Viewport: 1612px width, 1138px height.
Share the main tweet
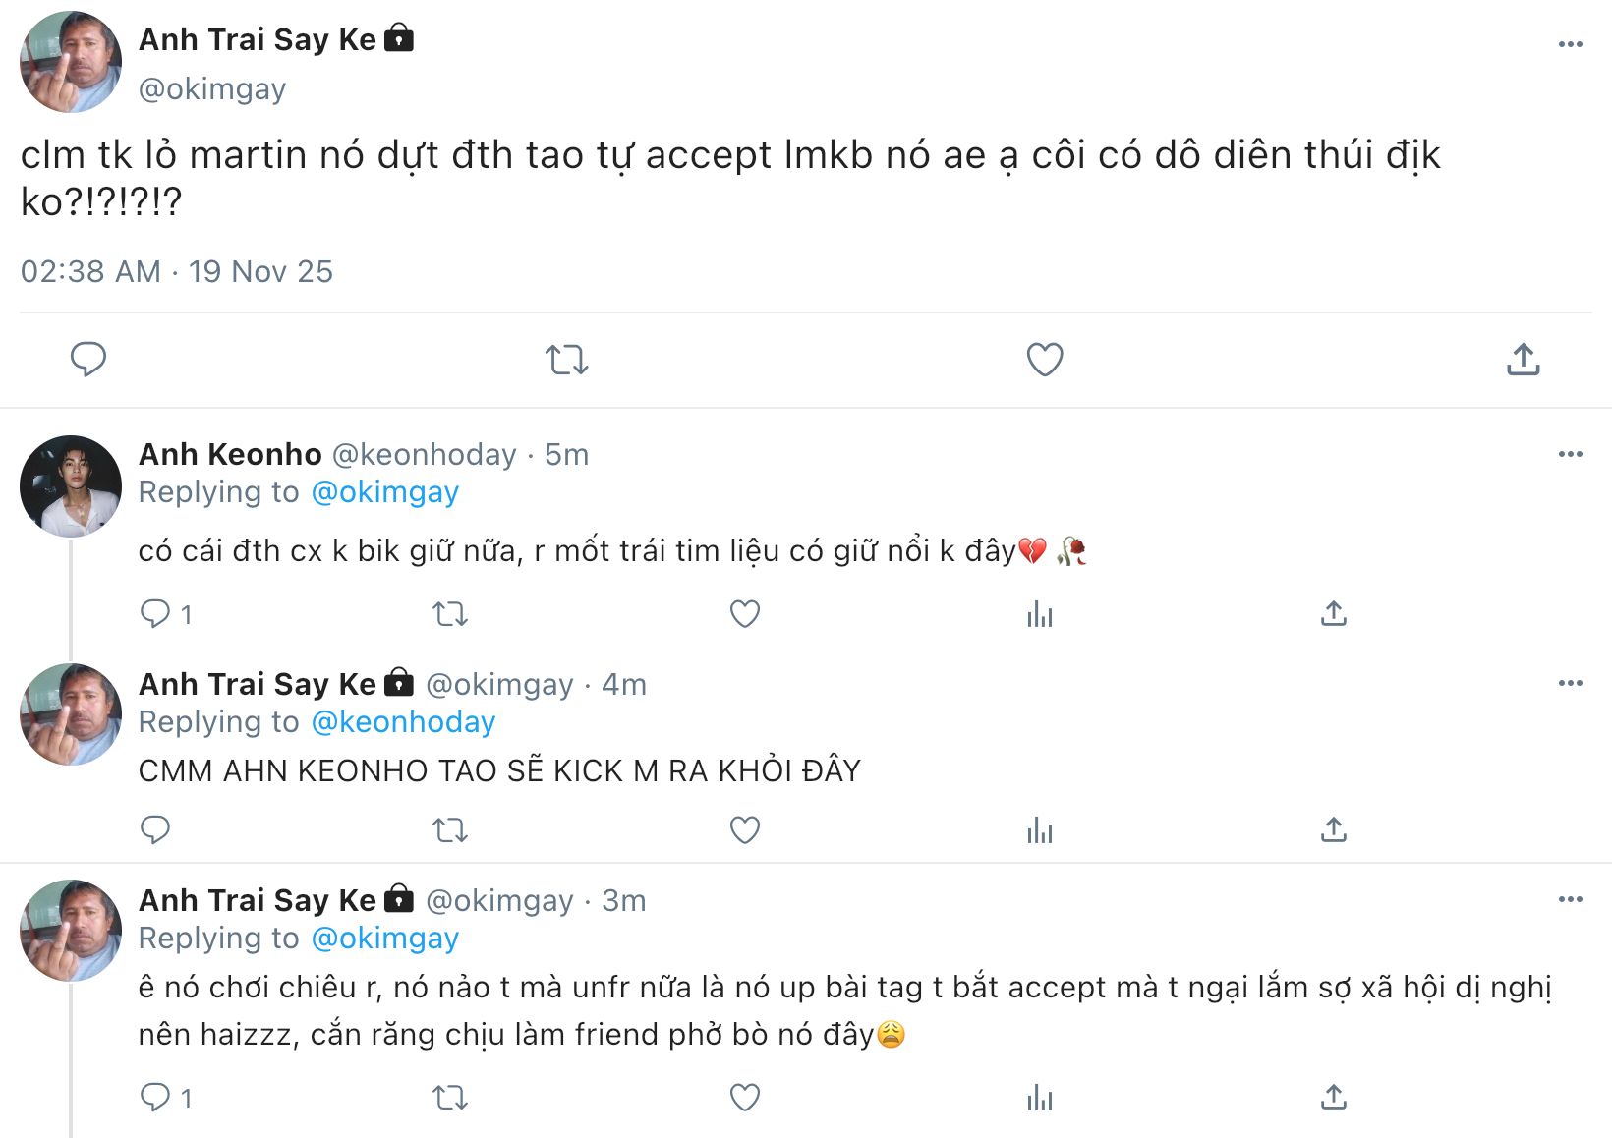pyautogui.click(x=1523, y=360)
